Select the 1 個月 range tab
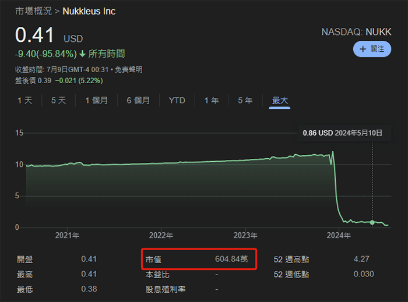408x302 pixels. coord(97,100)
